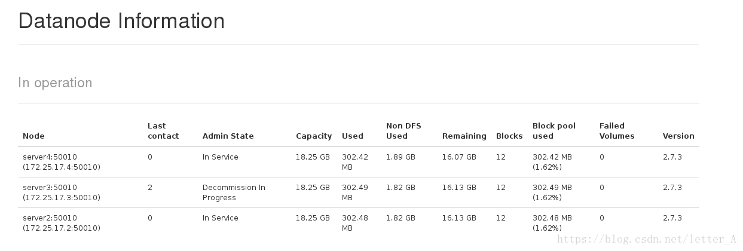Screen dimensions: 743x251
Task: Select the server3:50010 node entry
Action: coord(62,192)
